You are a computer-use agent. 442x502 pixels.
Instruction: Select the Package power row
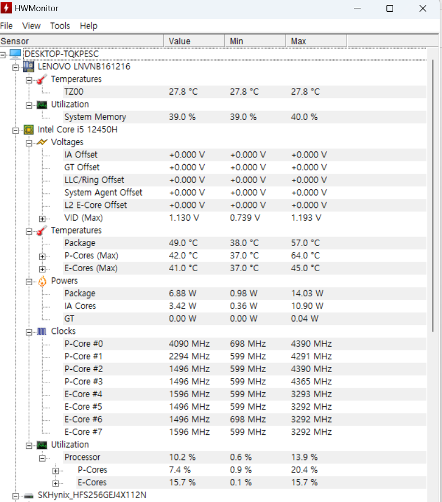click(245, 294)
